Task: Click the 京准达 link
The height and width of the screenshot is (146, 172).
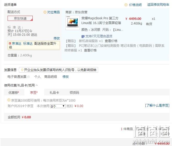Action: click(x=16, y=44)
